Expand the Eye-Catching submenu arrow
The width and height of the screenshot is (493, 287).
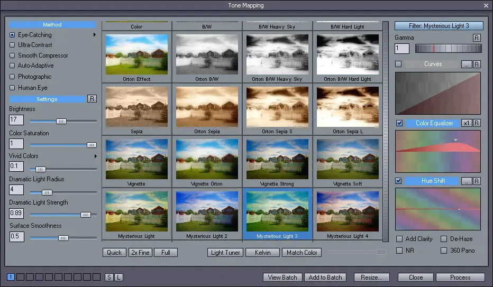pyautogui.click(x=94, y=34)
